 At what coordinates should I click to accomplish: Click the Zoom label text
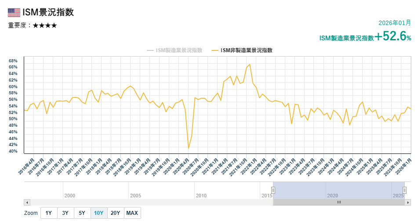(x=31, y=213)
